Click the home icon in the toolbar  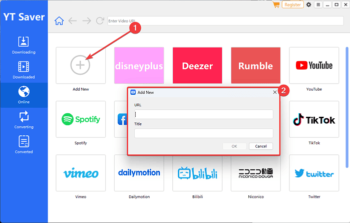point(59,21)
